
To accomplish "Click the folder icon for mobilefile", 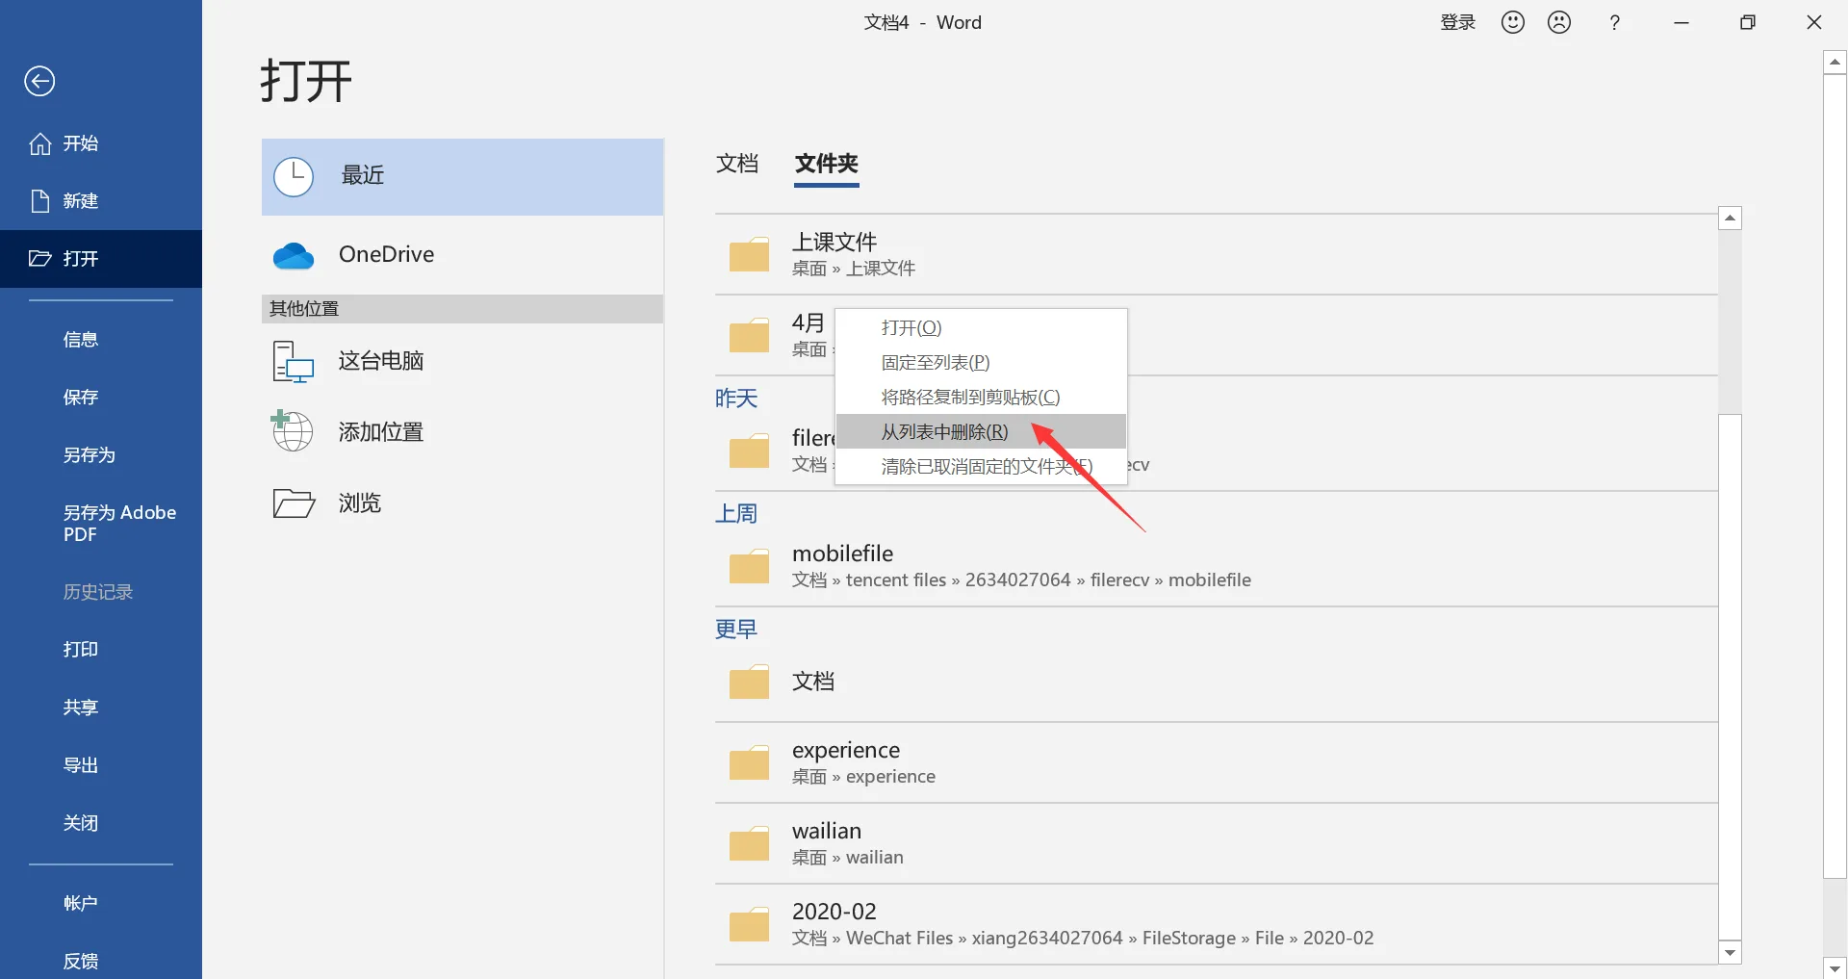I will click(749, 566).
